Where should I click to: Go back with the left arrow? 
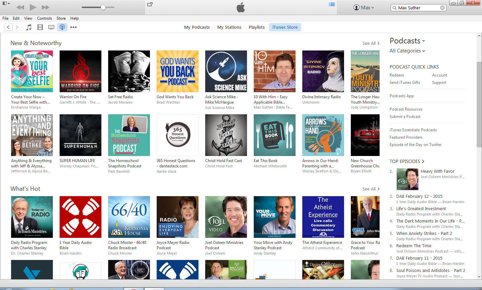pos(8,27)
